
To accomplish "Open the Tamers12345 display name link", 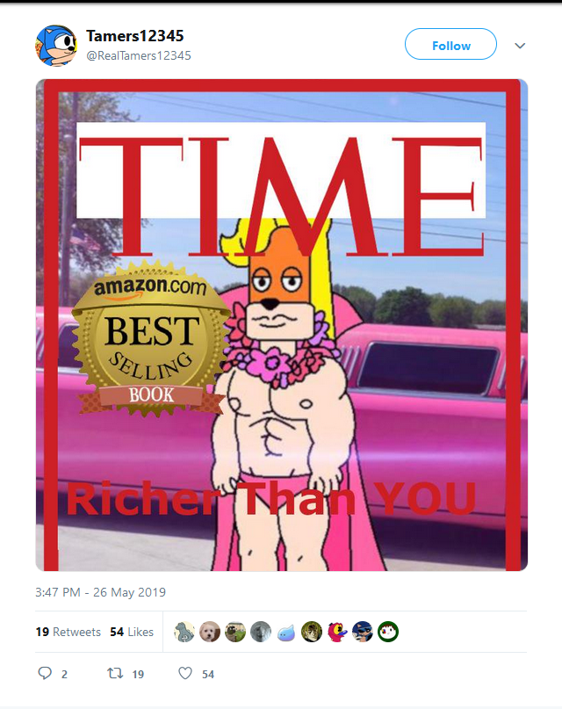I will coord(135,36).
